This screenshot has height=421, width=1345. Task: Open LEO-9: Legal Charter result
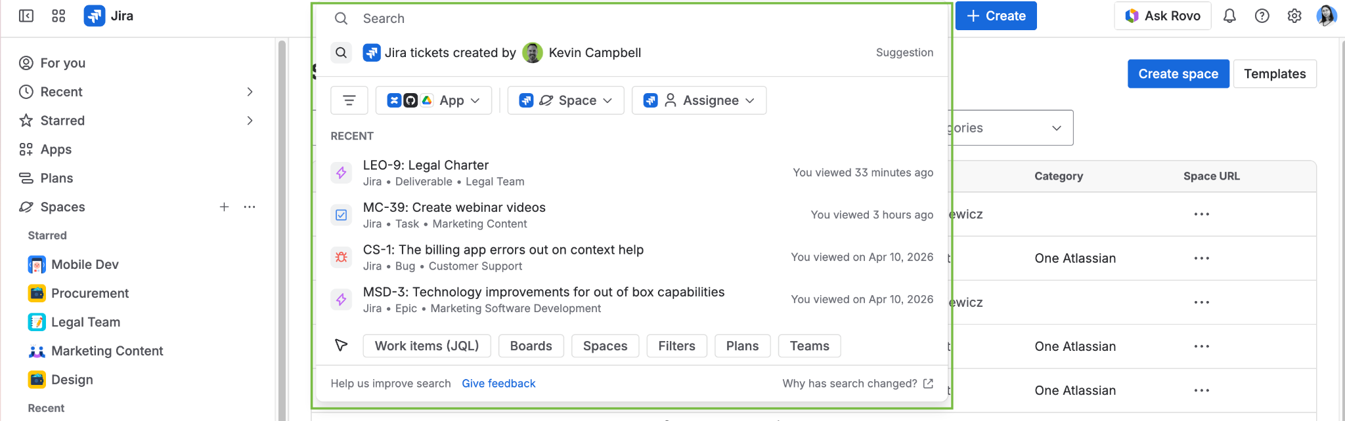coord(632,172)
